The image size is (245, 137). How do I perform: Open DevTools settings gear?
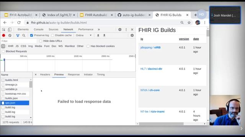120,30
